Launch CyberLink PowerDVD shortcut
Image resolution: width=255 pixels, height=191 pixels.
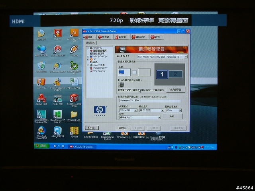click(x=41, y=131)
